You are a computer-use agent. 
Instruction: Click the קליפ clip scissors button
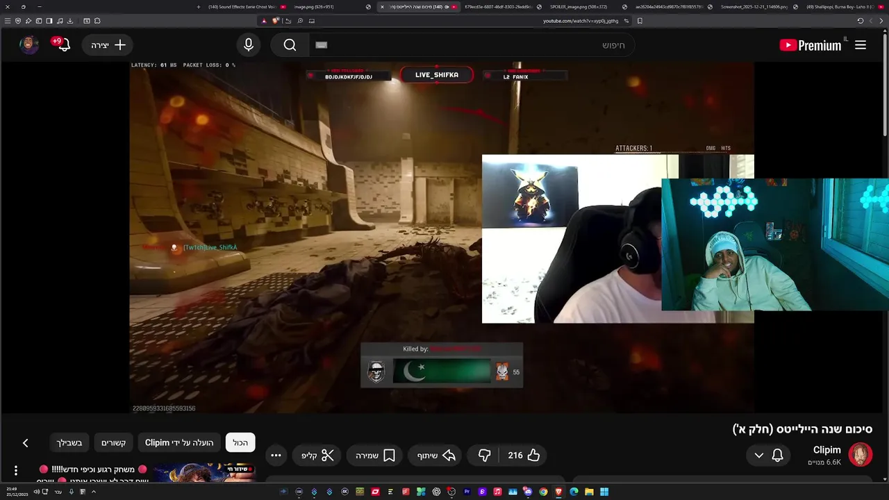point(317,456)
